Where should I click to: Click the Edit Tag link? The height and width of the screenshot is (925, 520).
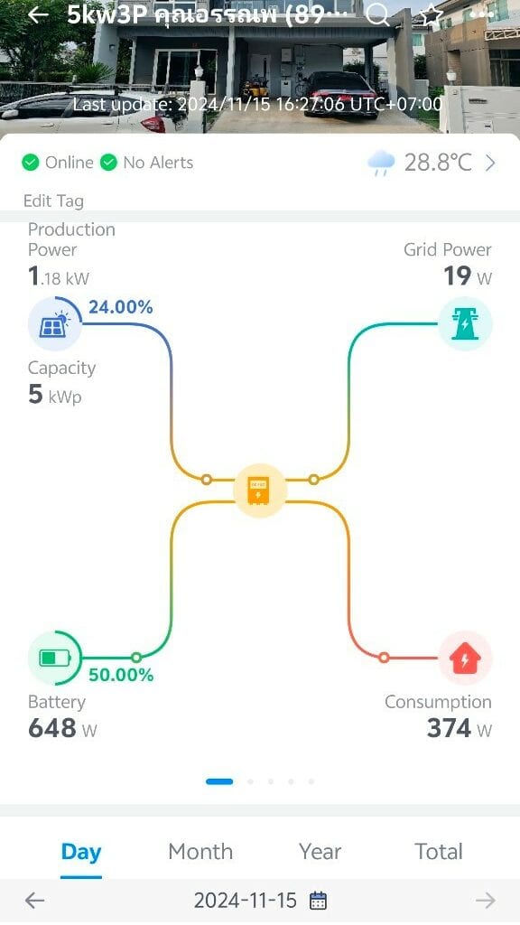pyautogui.click(x=53, y=201)
